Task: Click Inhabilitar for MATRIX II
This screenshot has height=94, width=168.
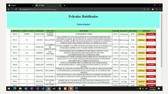Action: [151, 65]
